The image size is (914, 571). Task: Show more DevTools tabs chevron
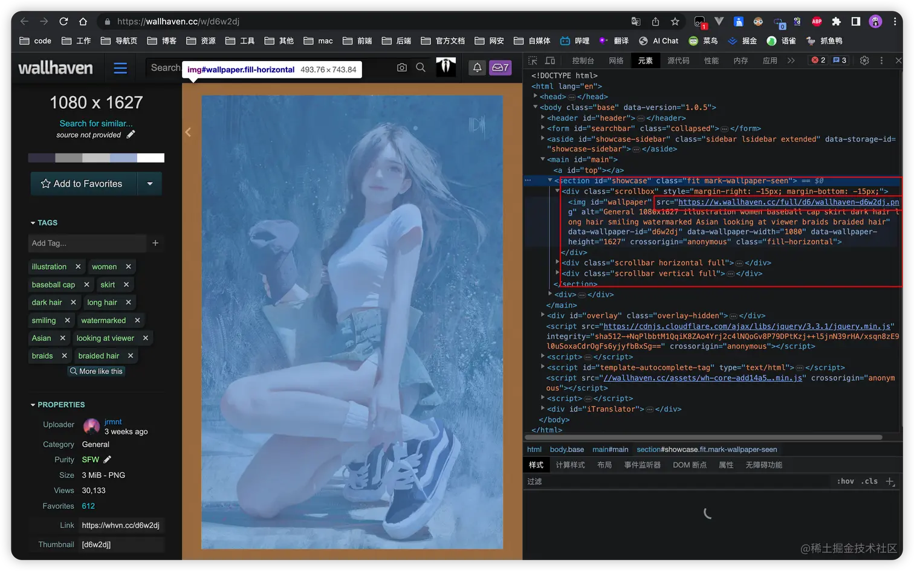[x=791, y=60]
